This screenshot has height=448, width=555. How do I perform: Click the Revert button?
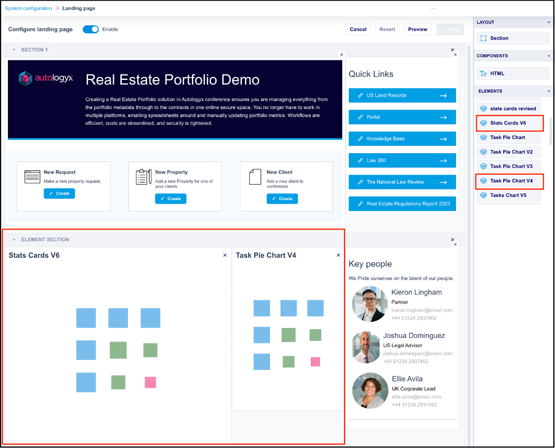[387, 30]
